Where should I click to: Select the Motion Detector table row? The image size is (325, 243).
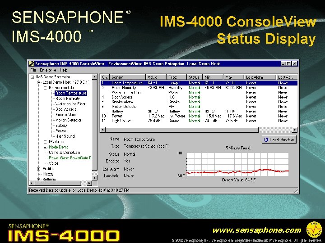[199, 107]
